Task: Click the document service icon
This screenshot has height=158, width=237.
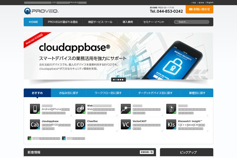Action: click(x=171, y=109)
